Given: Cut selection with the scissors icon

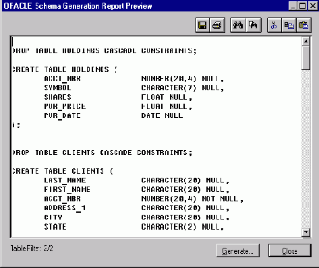Looking at the screenshot, I should [274, 25].
